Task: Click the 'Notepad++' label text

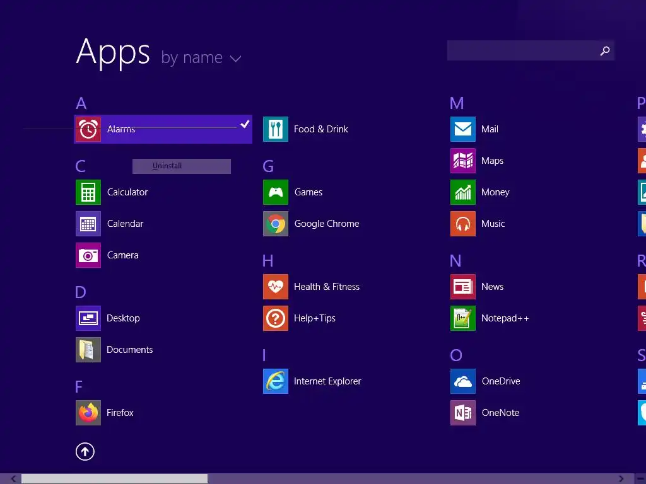Action: coord(505,318)
